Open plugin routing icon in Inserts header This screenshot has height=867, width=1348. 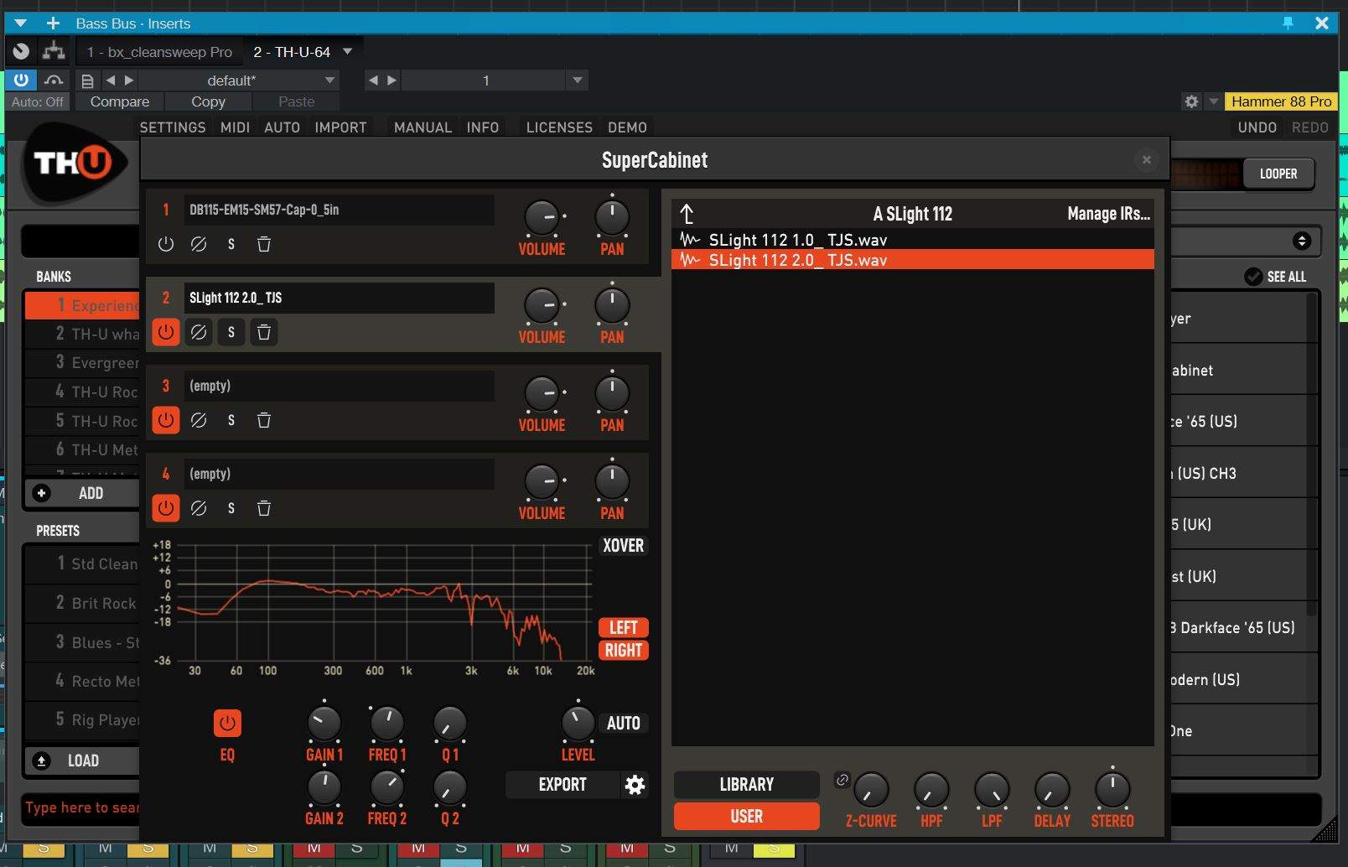pyautogui.click(x=54, y=51)
